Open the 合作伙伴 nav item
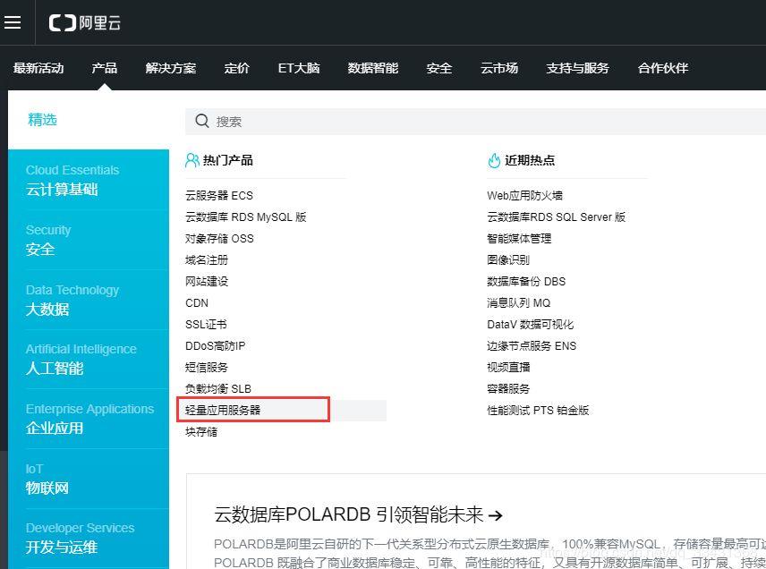Viewport: 766px width, 569px height. [663, 68]
